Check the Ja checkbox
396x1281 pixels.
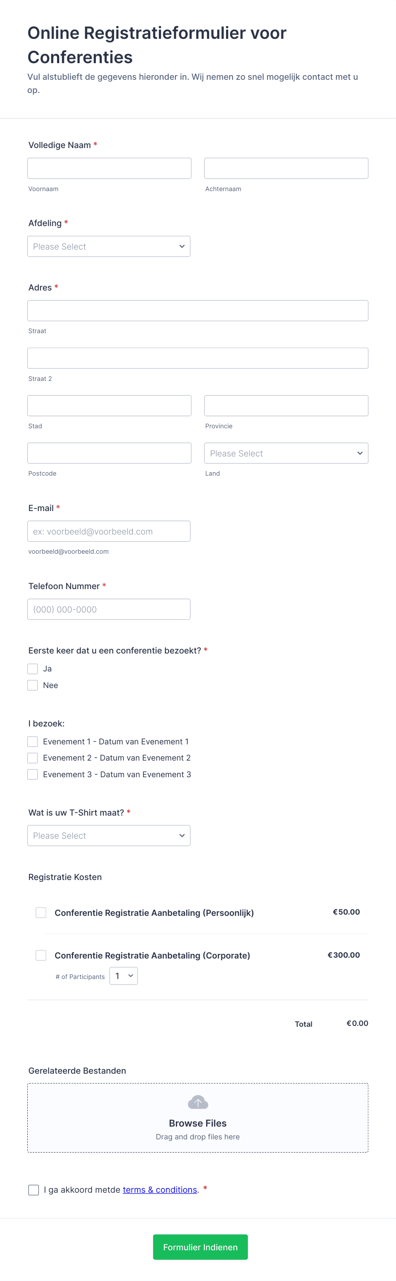click(32, 668)
